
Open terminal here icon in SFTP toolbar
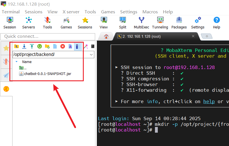coord(93,46)
